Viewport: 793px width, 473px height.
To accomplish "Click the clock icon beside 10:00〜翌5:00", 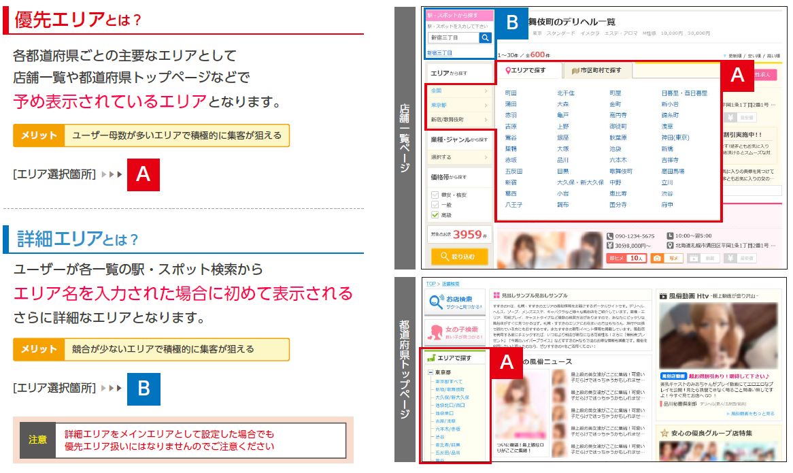I will coord(670,235).
